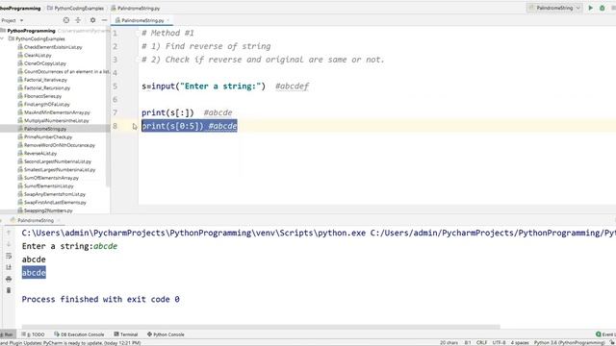The height and width of the screenshot is (346, 616).
Task: Select the PythonProgramming project root
Action: 31,31
